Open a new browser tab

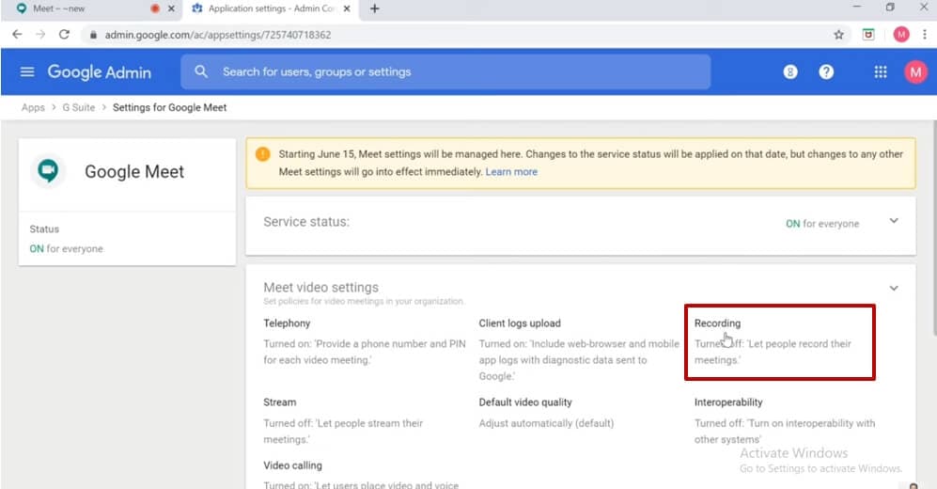(375, 9)
